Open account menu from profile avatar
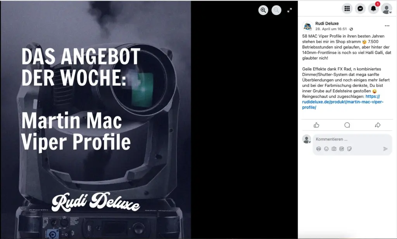 click(x=387, y=9)
